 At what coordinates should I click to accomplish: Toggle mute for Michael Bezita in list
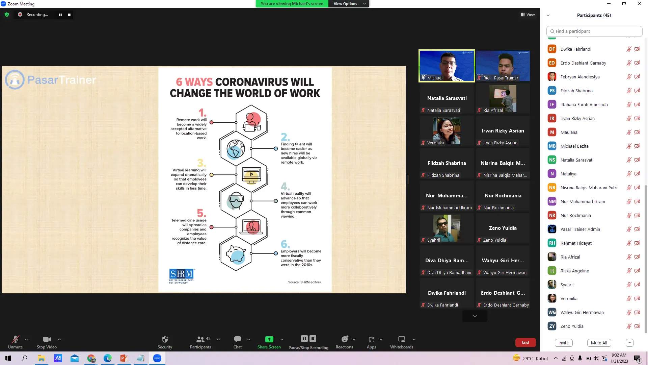pos(629,146)
